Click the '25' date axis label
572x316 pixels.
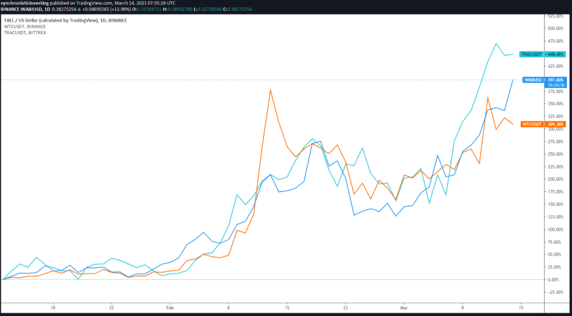tap(111, 308)
